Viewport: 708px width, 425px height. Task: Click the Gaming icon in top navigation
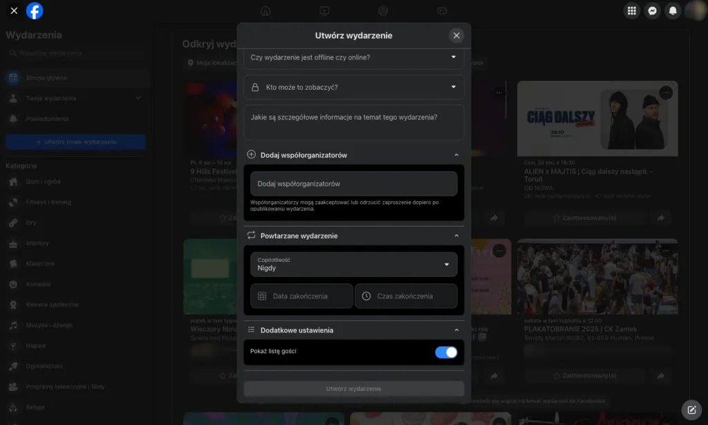pyautogui.click(x=442, y=11)
